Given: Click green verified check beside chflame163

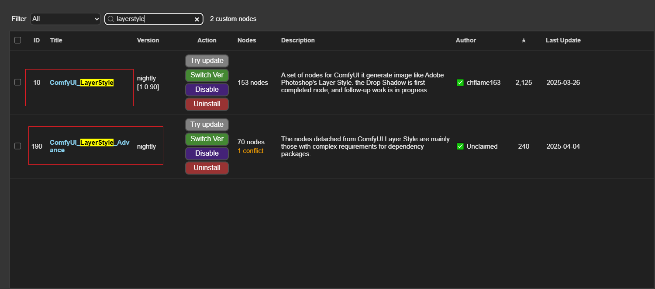Looking at the screenshot, I should click(460, 83).
